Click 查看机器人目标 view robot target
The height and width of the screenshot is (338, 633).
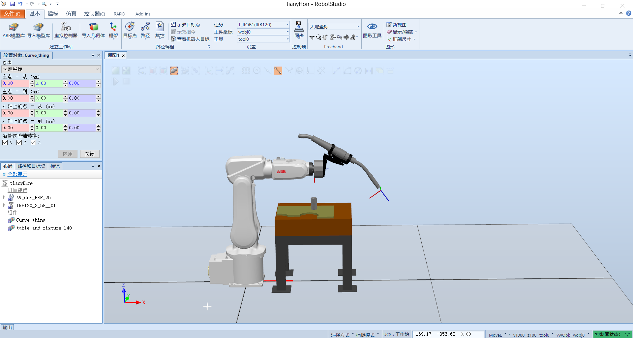tap(190, 39)
